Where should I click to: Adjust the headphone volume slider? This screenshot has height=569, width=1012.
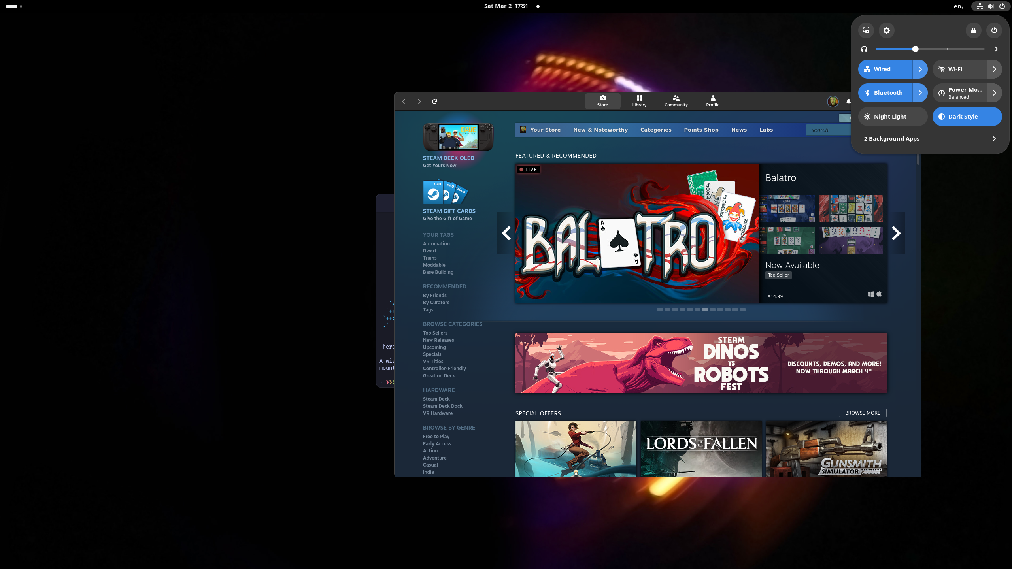point(915,49)
